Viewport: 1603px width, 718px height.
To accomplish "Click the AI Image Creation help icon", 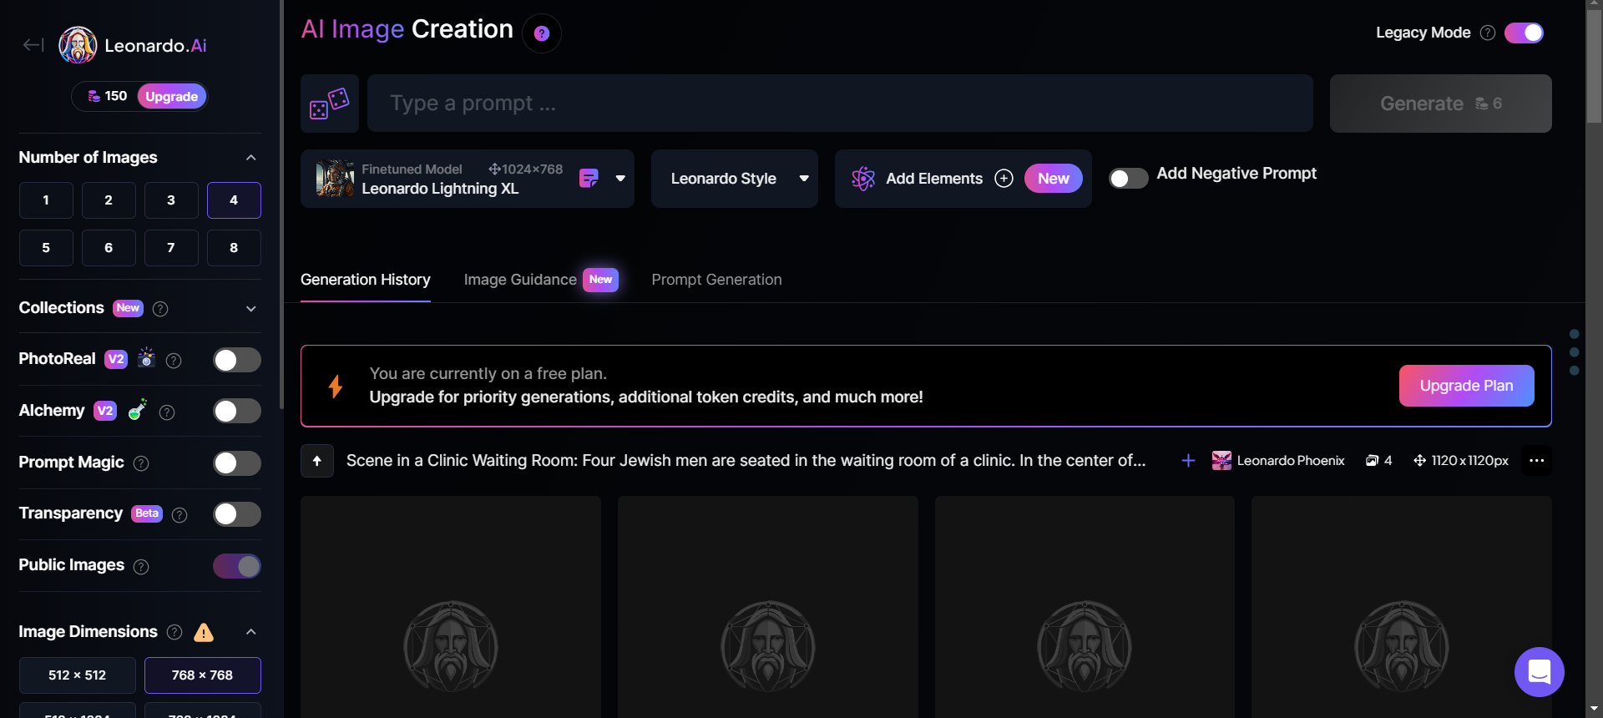I will click(542, 33).
